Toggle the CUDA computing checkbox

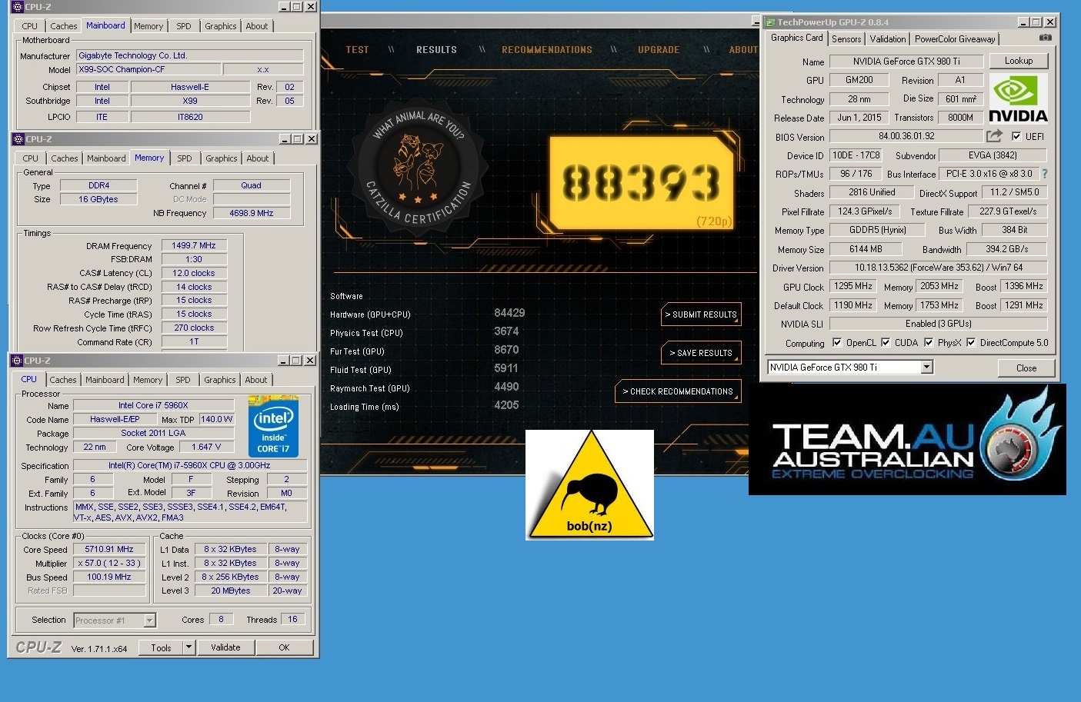[x=886, y=343]
